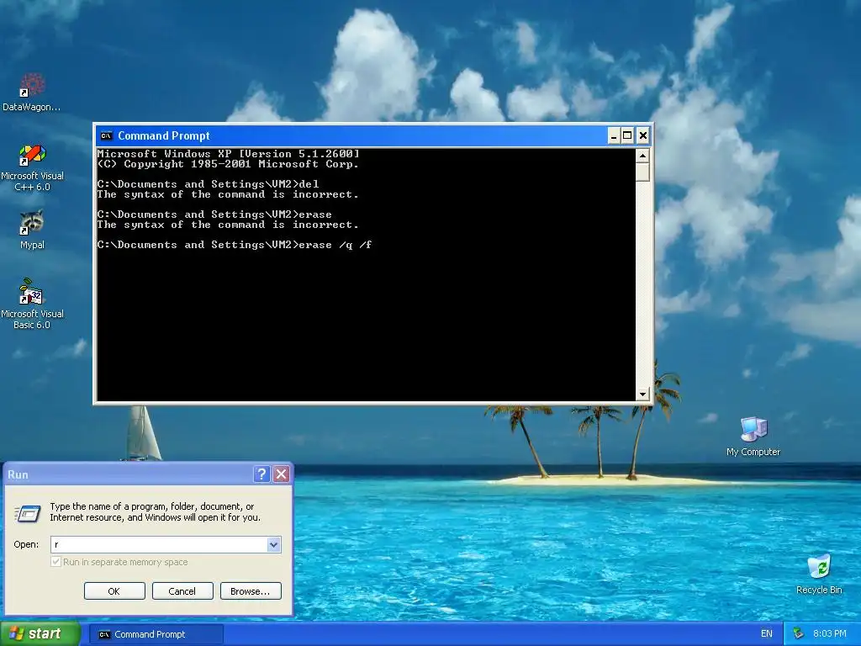
Task: Click the Command Prompt title bar system icon
Action: [x=107, y=135]
